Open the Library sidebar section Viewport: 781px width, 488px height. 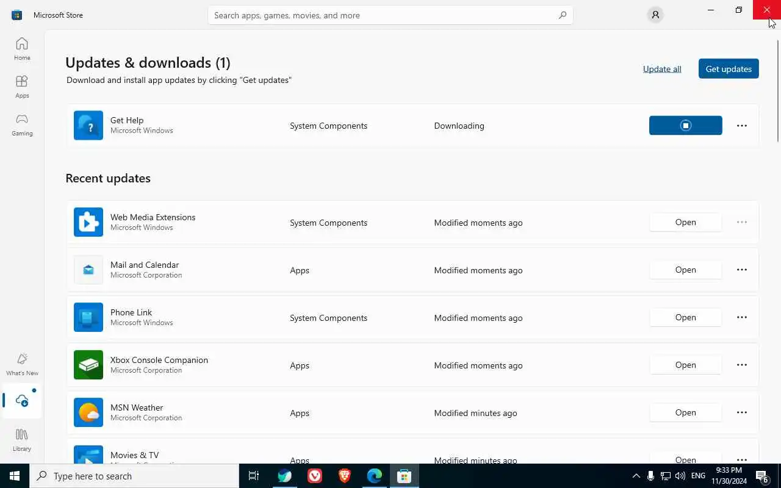[22, 440]
